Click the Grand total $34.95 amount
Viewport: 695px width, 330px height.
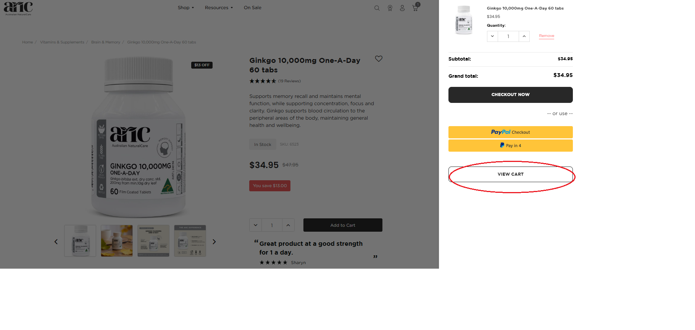coord(563,75)
